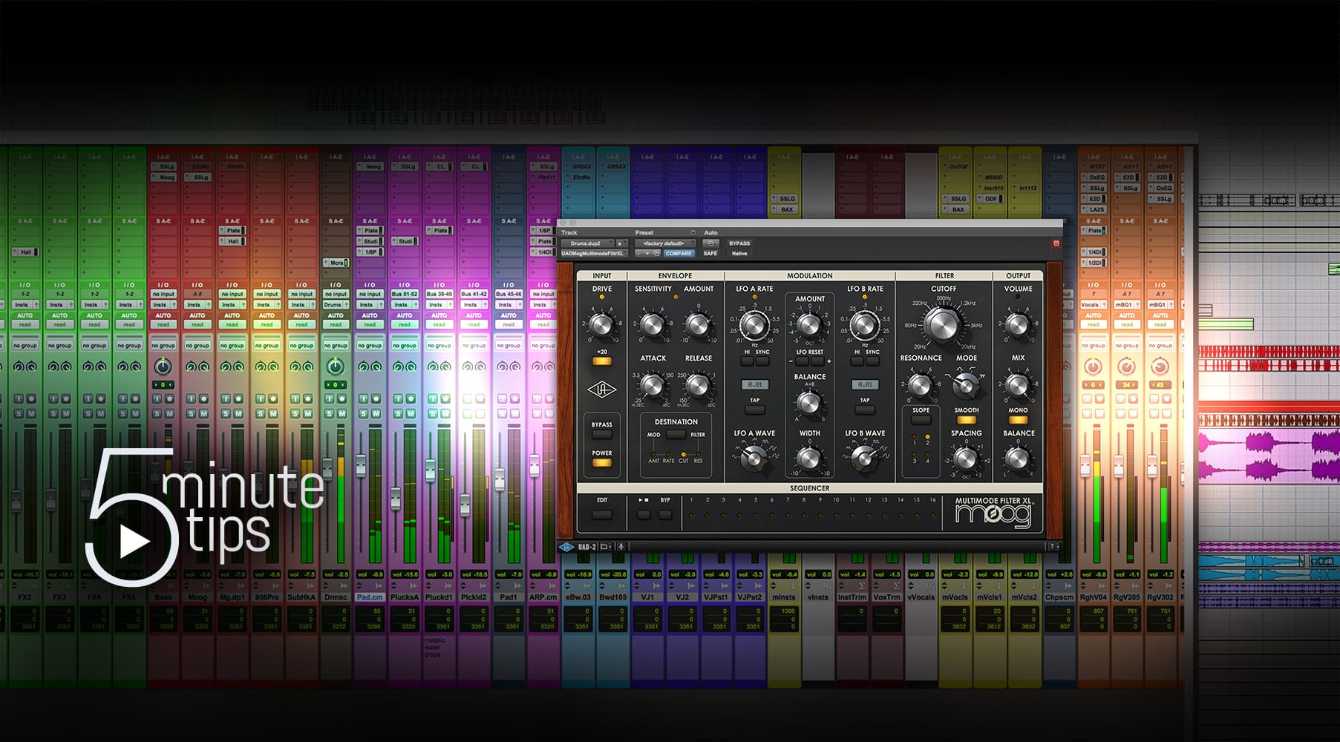Screen dimensions: 1340x742
Task: Open the 'no group' selector on Drmsc channel
Action: 336,346
